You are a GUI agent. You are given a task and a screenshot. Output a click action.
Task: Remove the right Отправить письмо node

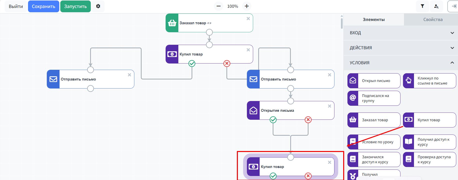[x=329, y=75]
